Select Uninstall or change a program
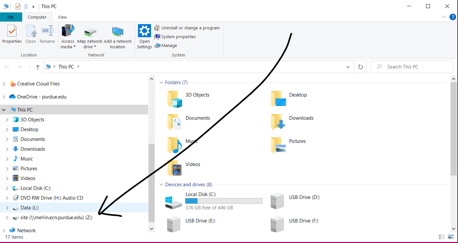This screenshot has height=243, width=458. point(187,28)
